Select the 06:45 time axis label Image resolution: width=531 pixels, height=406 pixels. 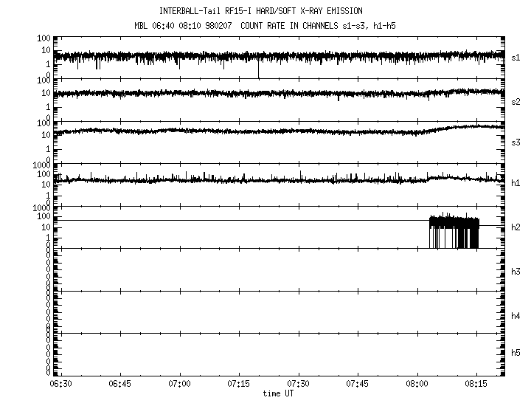click(x=120, y=385)
